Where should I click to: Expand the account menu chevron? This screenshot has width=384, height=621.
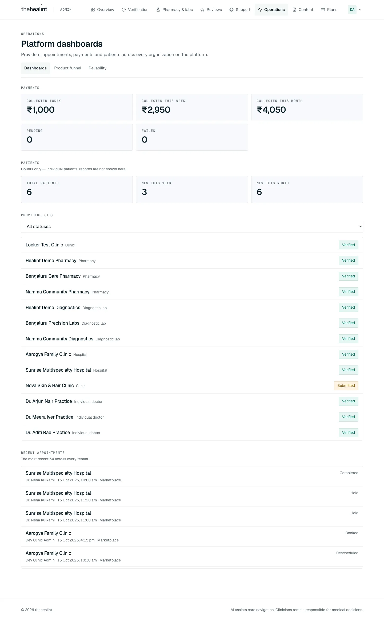coord(360,10)
